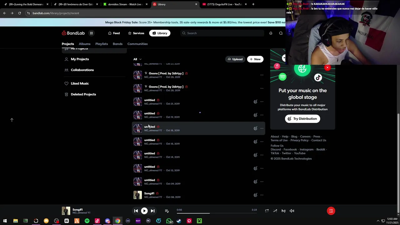Seek using the playback progress bar
Viewport: 400px width, 225px height.
point(217,213)
